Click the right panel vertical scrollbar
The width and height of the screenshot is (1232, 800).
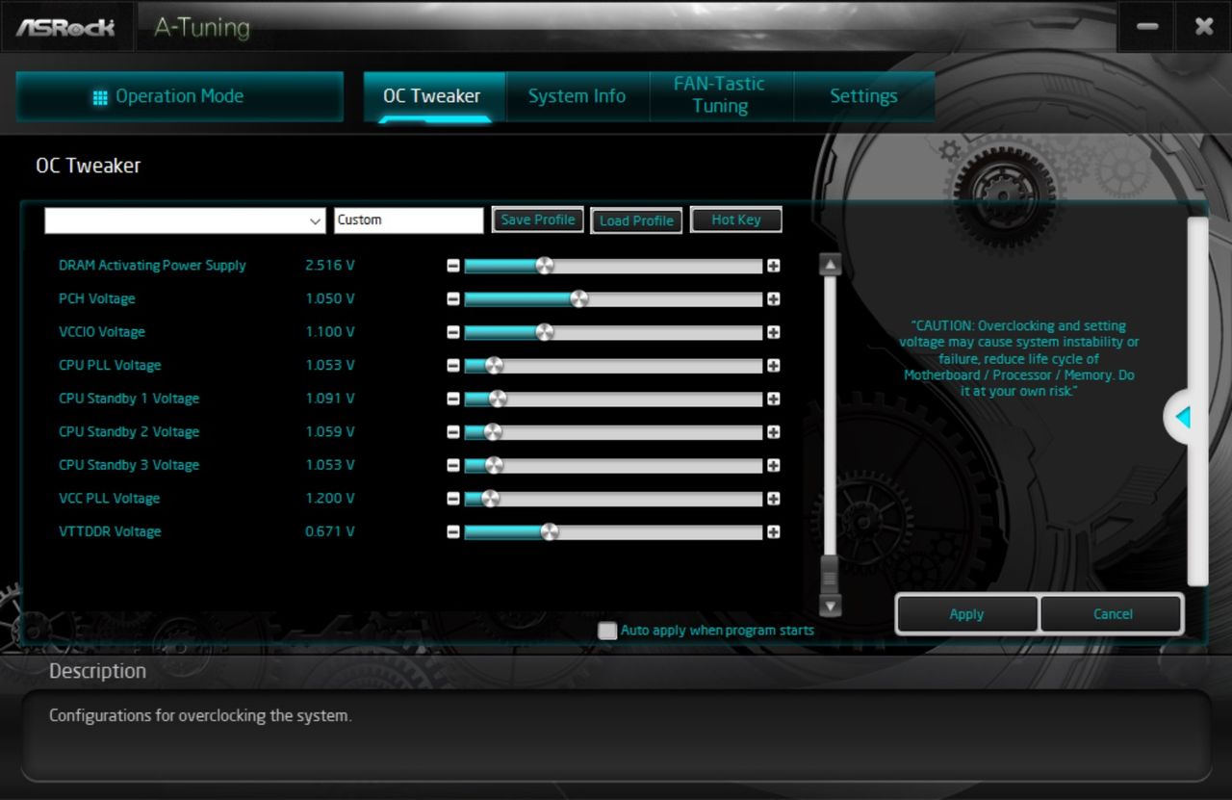(x=1197, y=401)
